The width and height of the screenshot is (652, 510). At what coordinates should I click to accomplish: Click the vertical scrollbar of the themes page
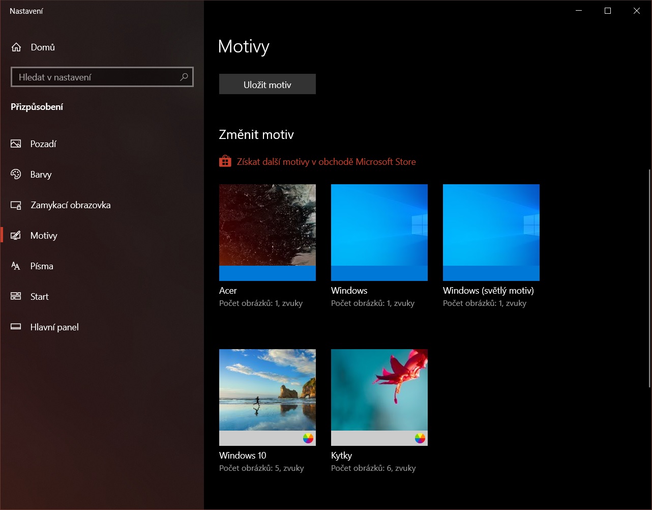click(649, 278)
